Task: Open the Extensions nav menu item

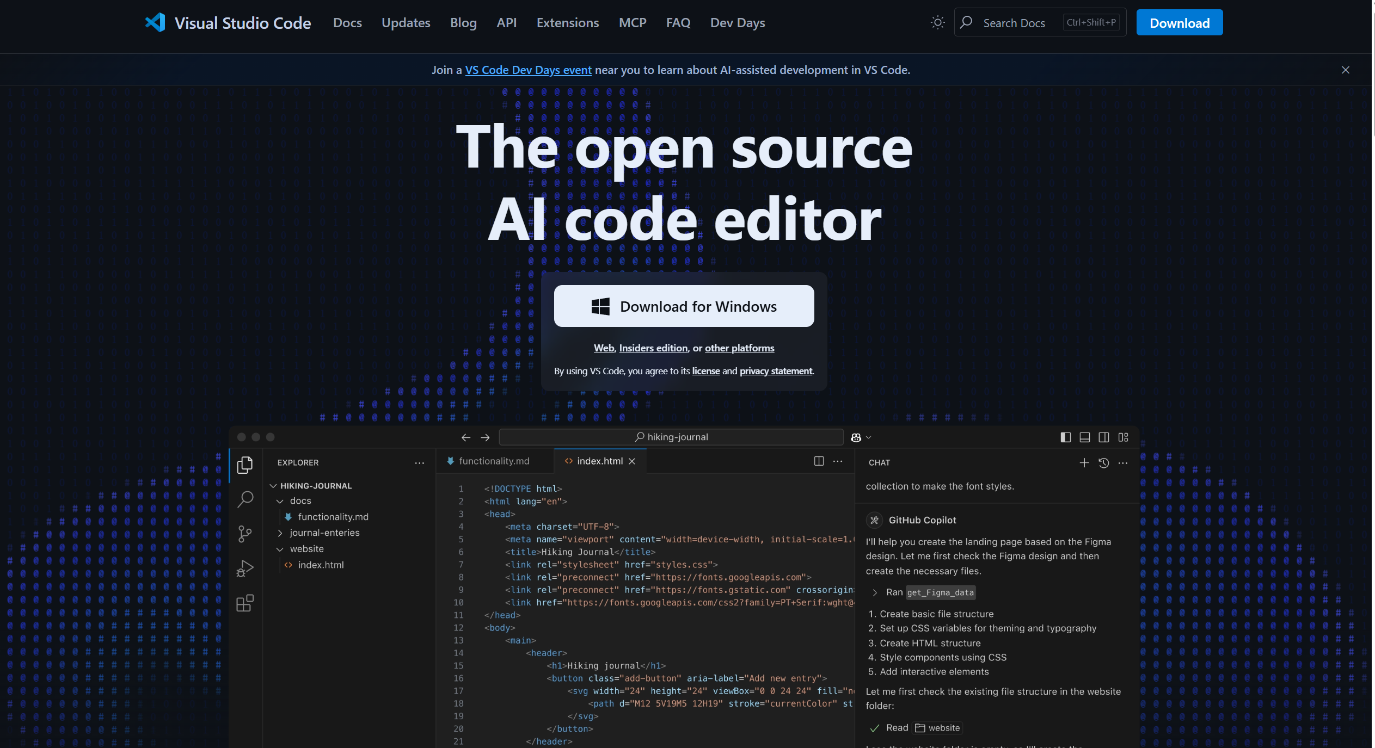Action: pos(567,23)
